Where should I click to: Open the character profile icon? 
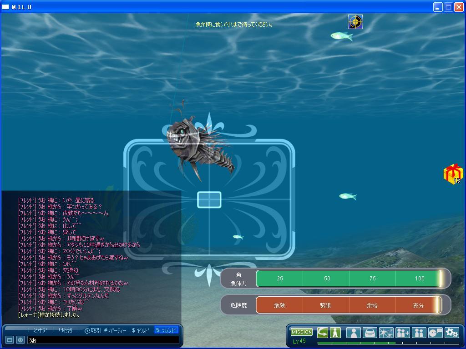[x=353, y=333]
